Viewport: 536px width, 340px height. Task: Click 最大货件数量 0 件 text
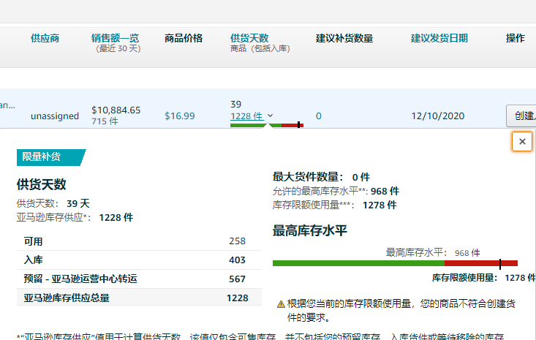[x=321, y=177]
